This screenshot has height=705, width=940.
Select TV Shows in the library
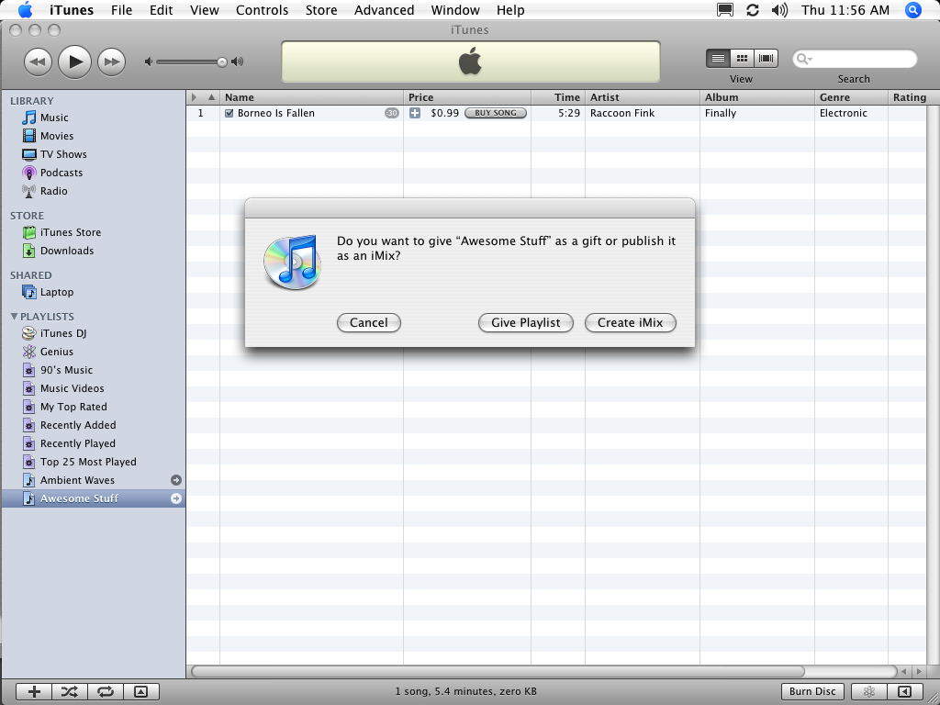pos(63,154)
